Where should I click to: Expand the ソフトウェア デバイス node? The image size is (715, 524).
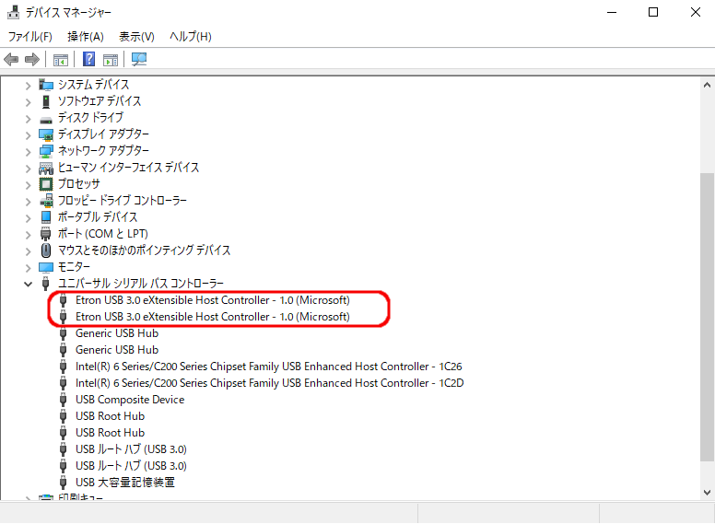click(28, 102)
